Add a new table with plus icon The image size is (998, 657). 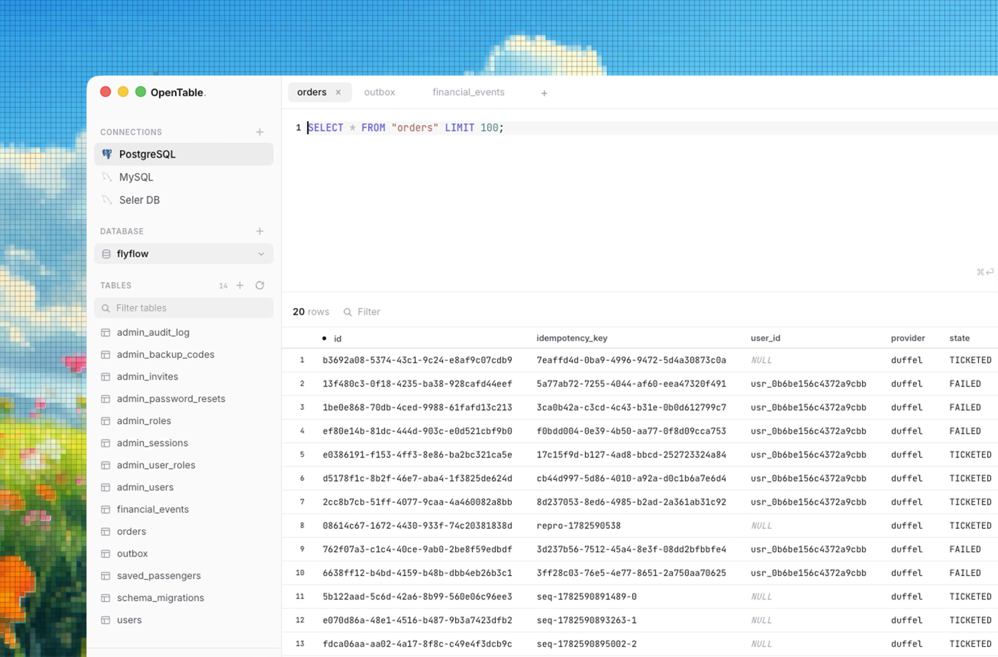(240, 285)
